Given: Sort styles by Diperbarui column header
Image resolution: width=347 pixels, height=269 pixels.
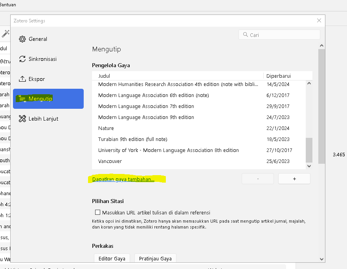Looking at the screenshot, I should point(288,76).
